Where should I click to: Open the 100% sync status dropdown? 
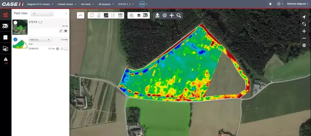click(x=143, y=4)
